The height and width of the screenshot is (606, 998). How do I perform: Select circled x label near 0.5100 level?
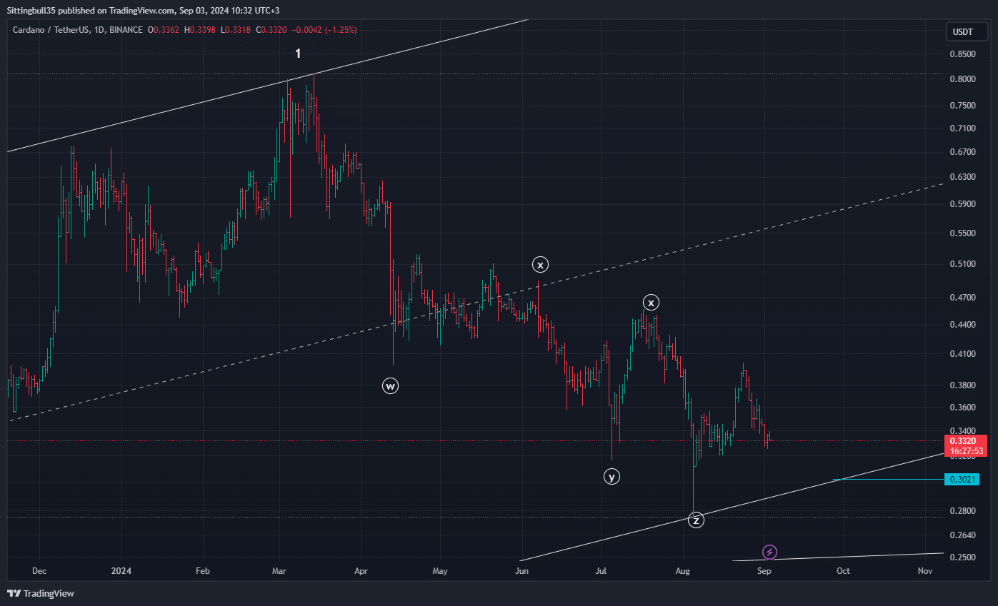pyautogui.click(x=541, y=265)
